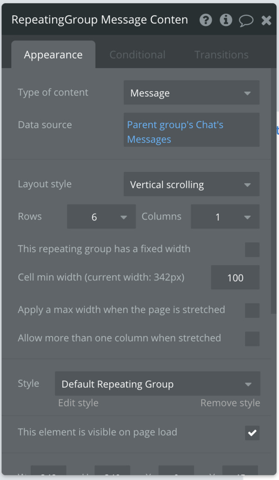Open the Transitions tab
The height and width of the screenshot is (480, 279).
(221, 55)
